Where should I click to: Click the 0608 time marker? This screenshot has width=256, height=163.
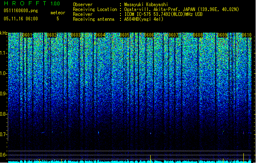(x=198, y=35)
